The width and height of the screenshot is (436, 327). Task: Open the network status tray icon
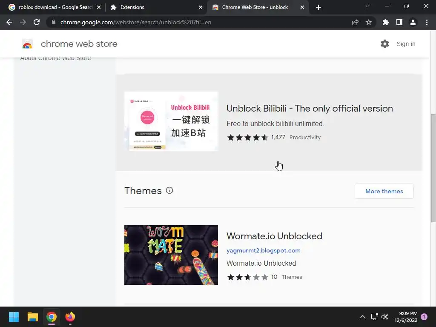[x=374, y=317]
